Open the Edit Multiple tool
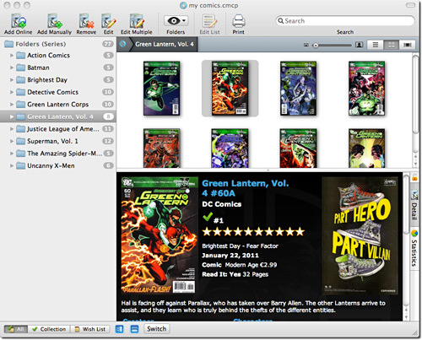The image size is (422, 340). 137,20
